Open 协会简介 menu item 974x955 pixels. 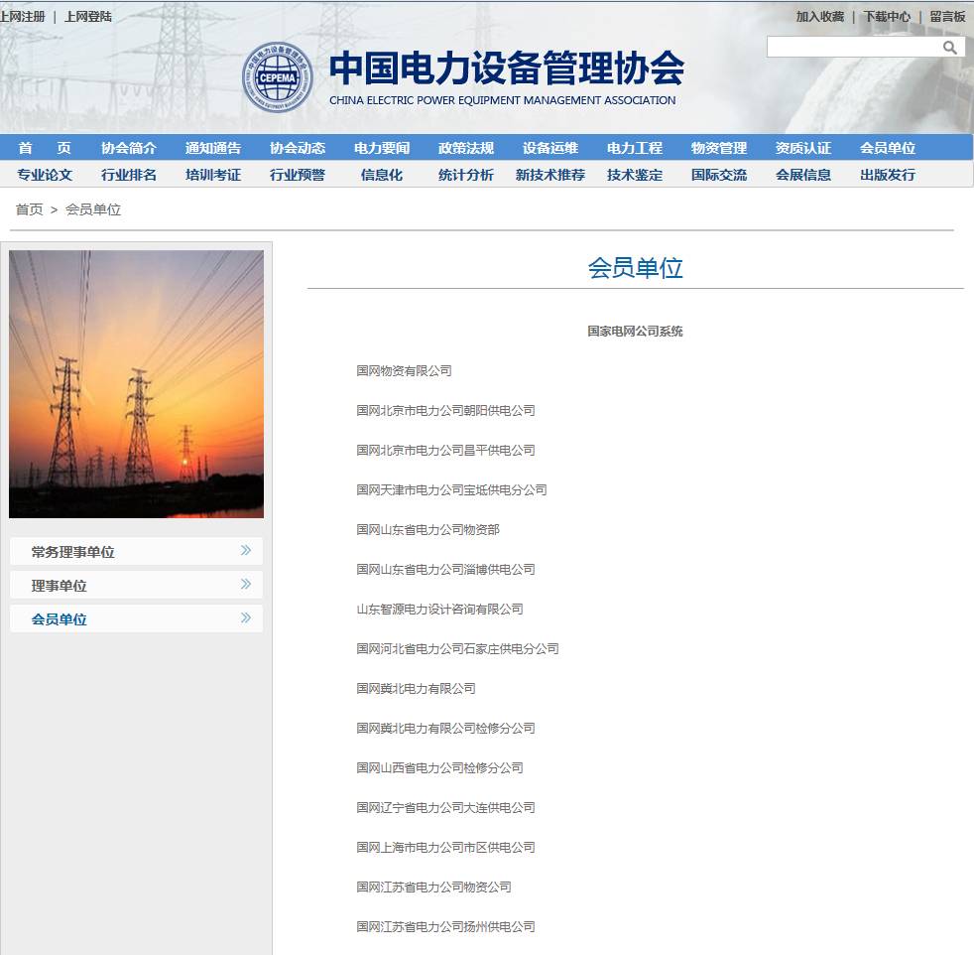pyautogui.click(x=129, y=148)
